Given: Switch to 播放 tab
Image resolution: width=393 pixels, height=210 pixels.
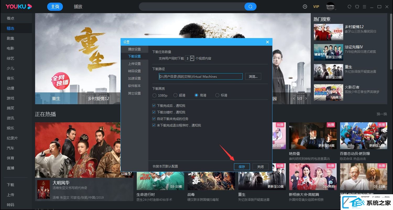Looking at the screenshot, I should 78,7.
